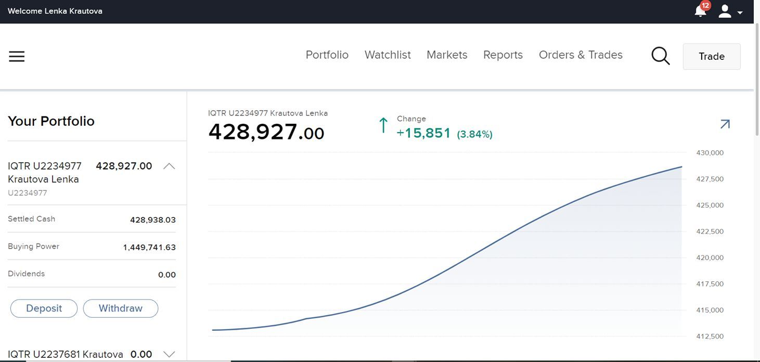Image resolution: width=760 pixels, height=362 pixels.
Task: Open the Watchlist tab
Action: [x=388, y=55]
